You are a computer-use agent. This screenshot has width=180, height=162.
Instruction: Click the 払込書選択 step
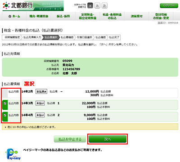click(51, 37)
